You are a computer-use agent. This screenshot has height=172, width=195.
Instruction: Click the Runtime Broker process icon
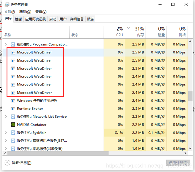pos(13,109)
